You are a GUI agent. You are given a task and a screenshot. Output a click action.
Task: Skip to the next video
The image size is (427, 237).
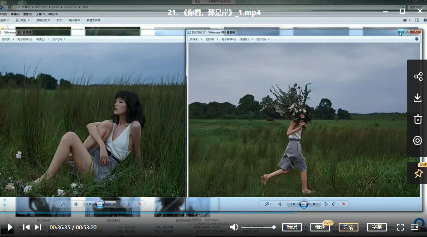tap(38, 227)
